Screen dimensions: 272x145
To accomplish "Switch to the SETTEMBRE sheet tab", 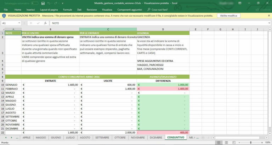I will [x=102, y=138].
